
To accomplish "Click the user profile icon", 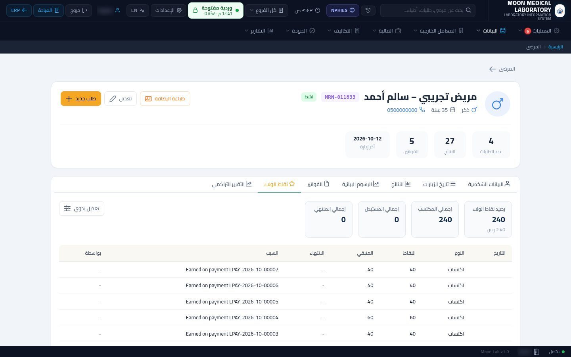I will pyautogui.click(x=117, y=10).
